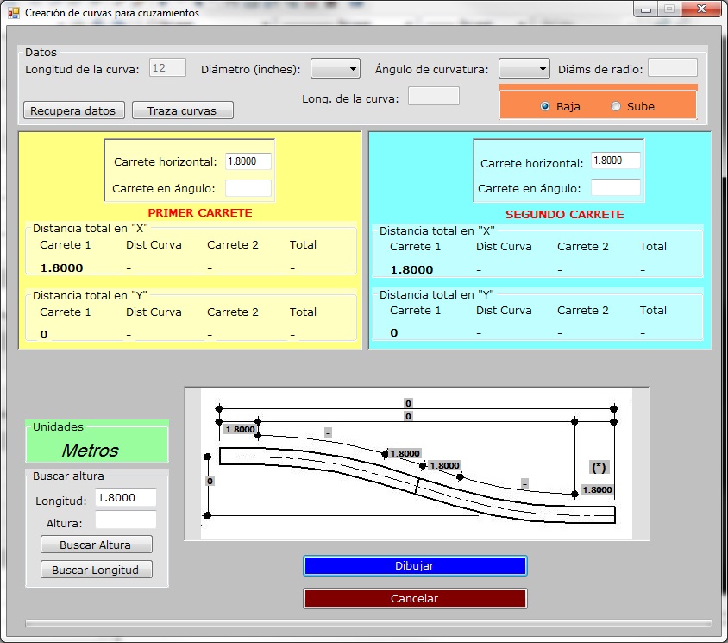The height and width of the screenshot is (643, 728).
Task: Click the (*) marker on the diagram
Action: [599, 467]
